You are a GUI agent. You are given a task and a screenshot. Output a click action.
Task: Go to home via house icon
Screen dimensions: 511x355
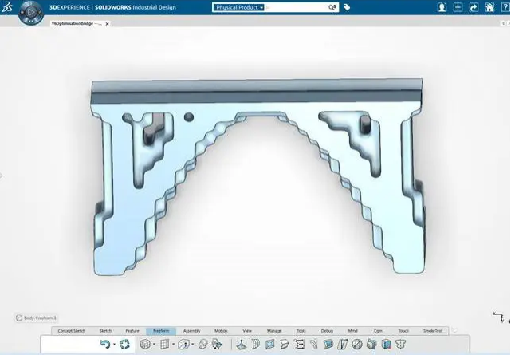pyautogui.click(x=489, y=7)
